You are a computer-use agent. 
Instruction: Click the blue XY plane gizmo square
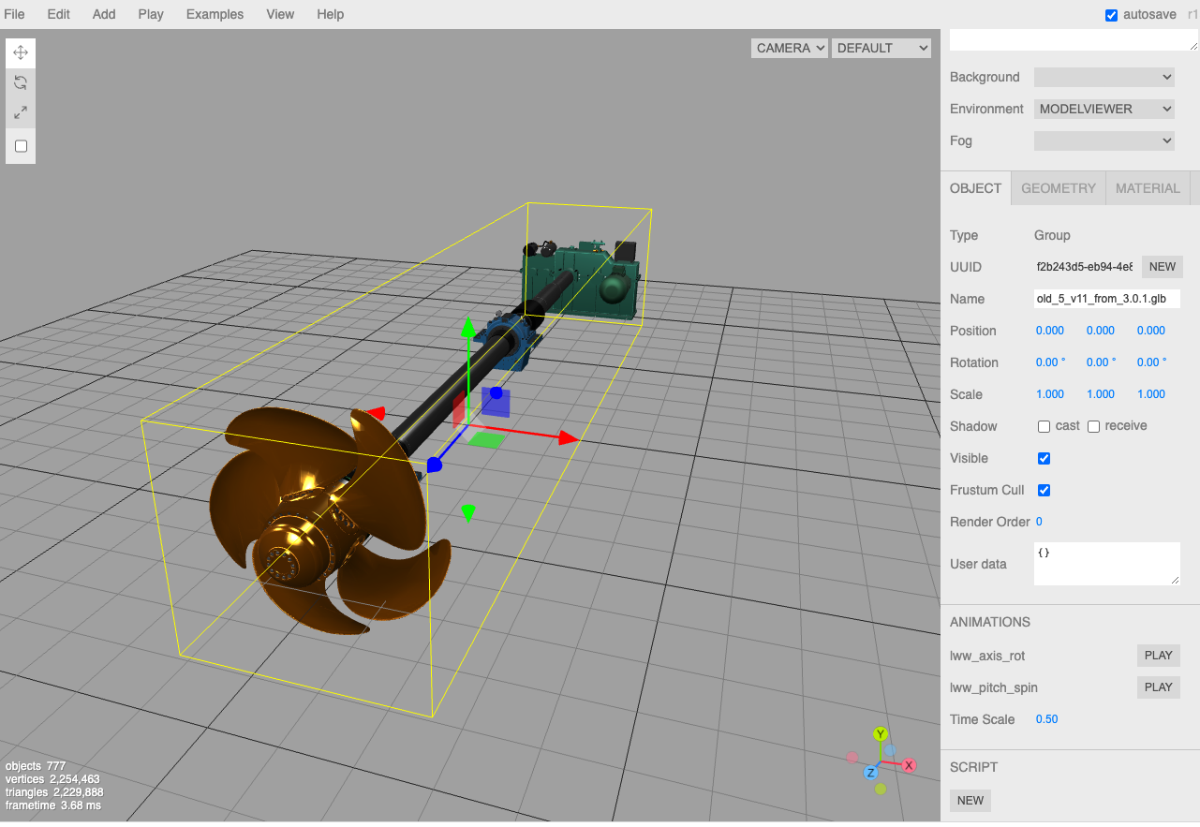coord(496,403)
